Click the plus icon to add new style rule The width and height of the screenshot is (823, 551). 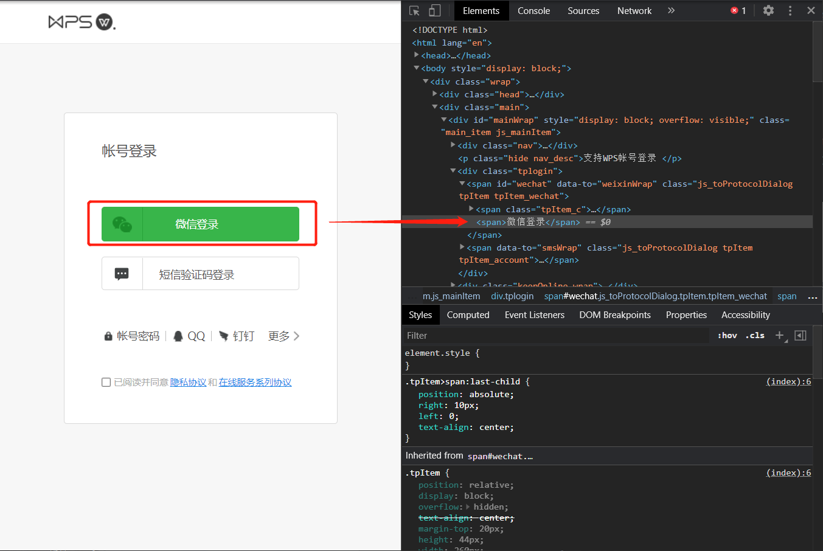pyautogui.click(x=780, y=335)
